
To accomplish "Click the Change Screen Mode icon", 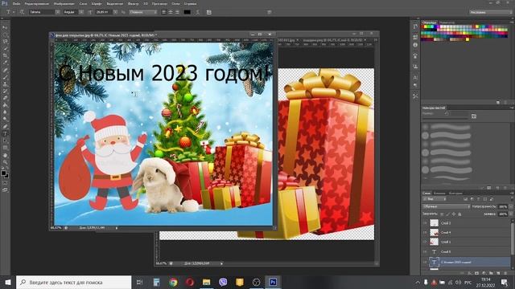I will click(5, 189).
